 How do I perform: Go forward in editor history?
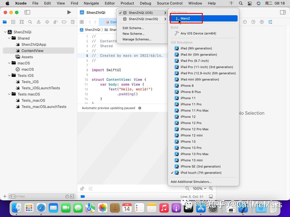point(95,22)
